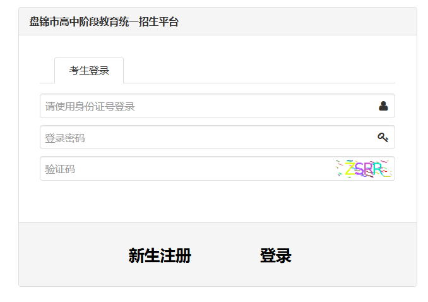Image resolution: width=428 pixels, height=302 pixels.
Task: Open 新生注册 new student registration
Action: point(160,256)
